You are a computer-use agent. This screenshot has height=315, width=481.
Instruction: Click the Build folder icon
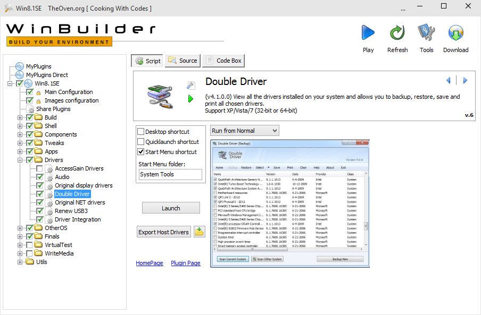click(x=38, y=117)
